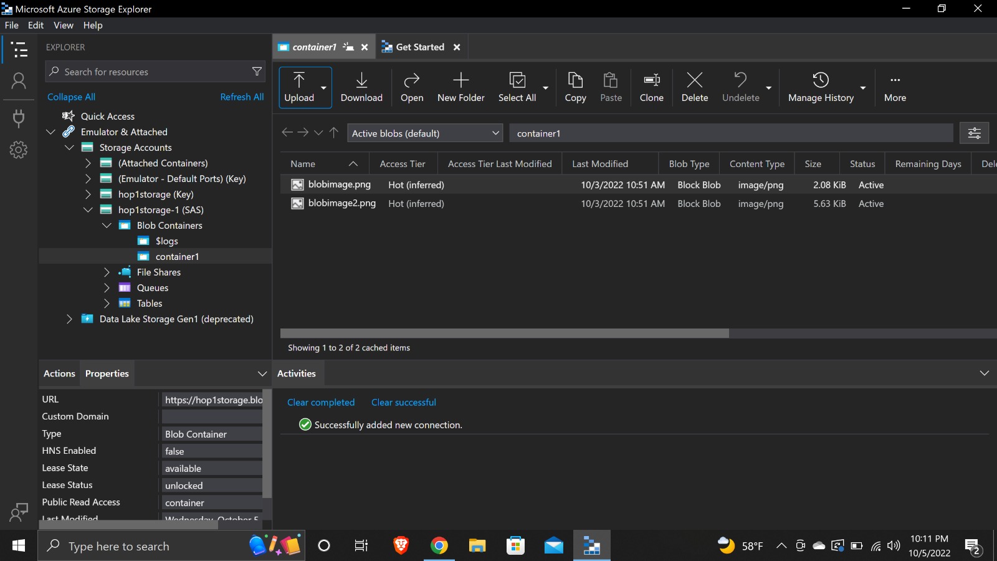Collapse the Blob Containers node
This screenshot has width=997, height=561.
(x=106, y=225)
